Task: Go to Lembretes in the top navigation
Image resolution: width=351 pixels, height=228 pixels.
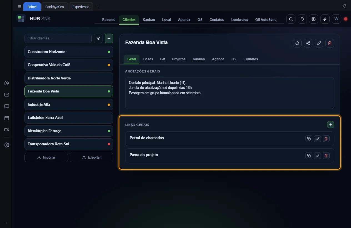Action: coord(240,20)
